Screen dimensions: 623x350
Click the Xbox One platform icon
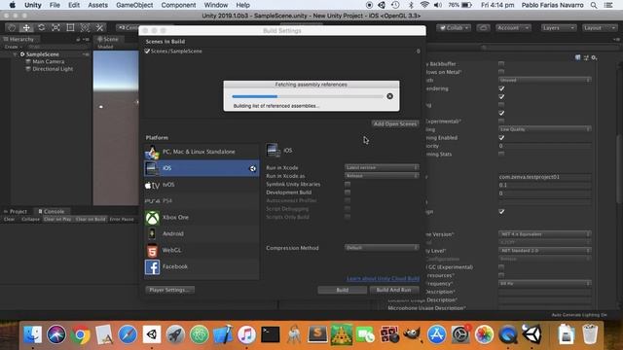pos(152,218)
